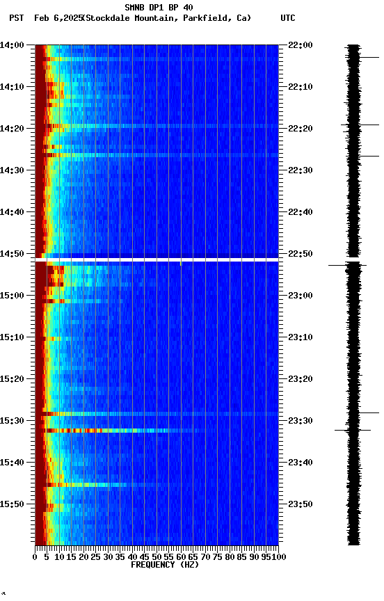
Task: Click the 23:00 UTC time label
Action: pyautogui.click(x=301, y=296)
